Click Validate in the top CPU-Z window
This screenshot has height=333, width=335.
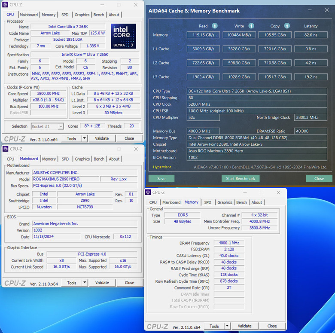pos(102,138)
